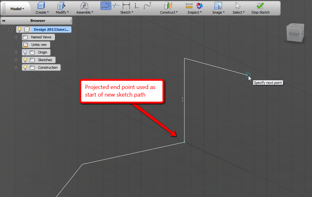Open the Select dropdown menu
The width and height of the screenshot is (312, 197).
(239, 12)
